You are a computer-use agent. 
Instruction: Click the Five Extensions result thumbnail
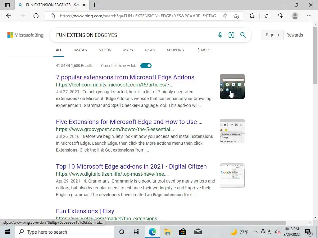(232, 131)
